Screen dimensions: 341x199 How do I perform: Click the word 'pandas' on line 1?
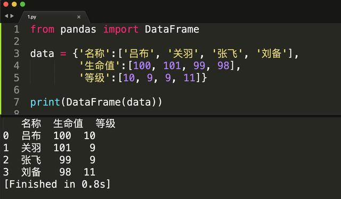[x=78, y=29]
